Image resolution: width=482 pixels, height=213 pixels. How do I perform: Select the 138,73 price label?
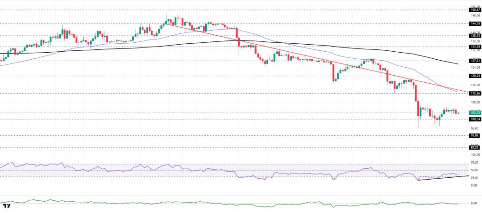[474, 35]
